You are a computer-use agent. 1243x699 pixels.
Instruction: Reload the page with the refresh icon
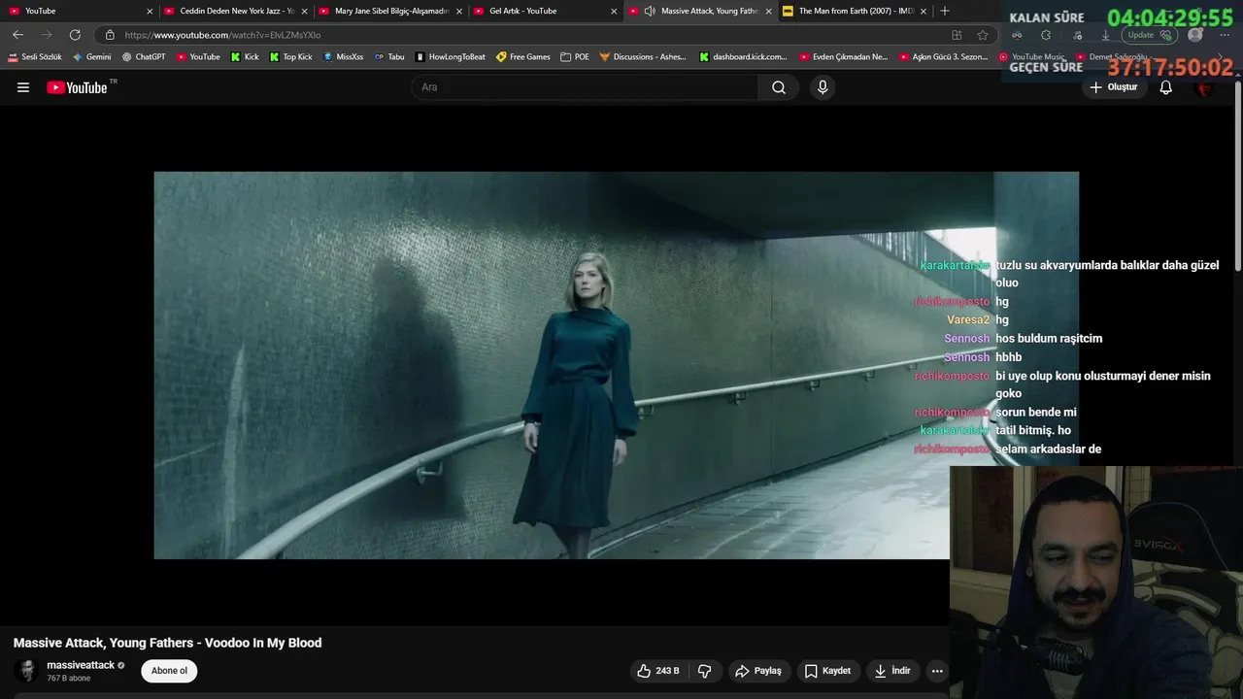click(x=75, y=35)
